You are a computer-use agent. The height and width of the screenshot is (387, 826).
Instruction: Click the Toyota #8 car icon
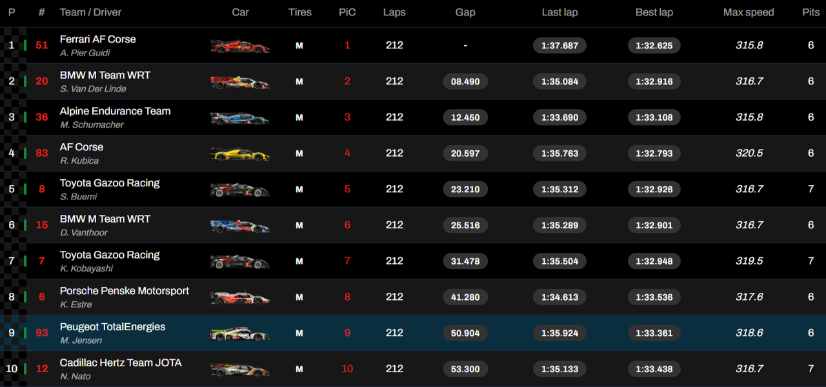tap(240, 190)
